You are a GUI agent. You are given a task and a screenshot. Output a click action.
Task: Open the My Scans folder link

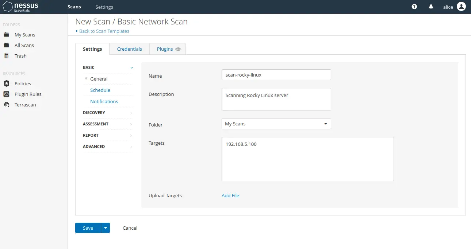25,35
